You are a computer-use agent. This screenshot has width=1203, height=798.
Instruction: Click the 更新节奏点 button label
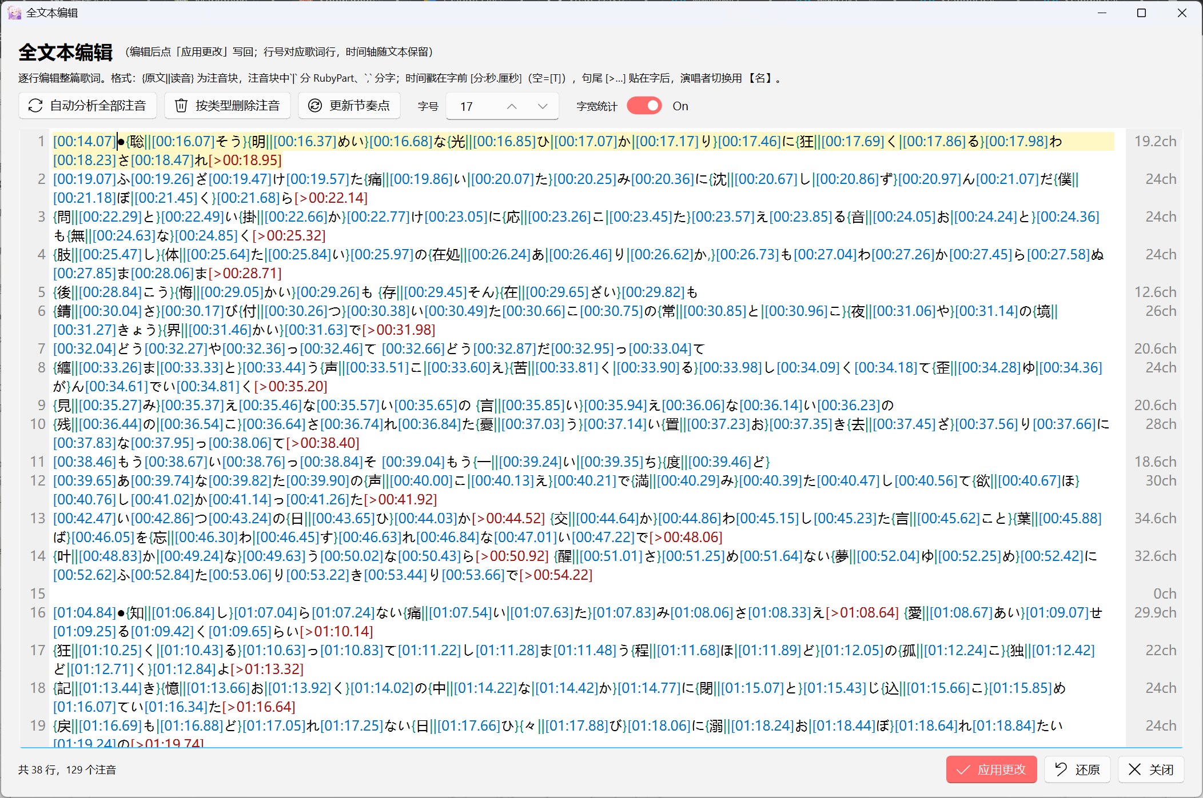coord(360,106)
